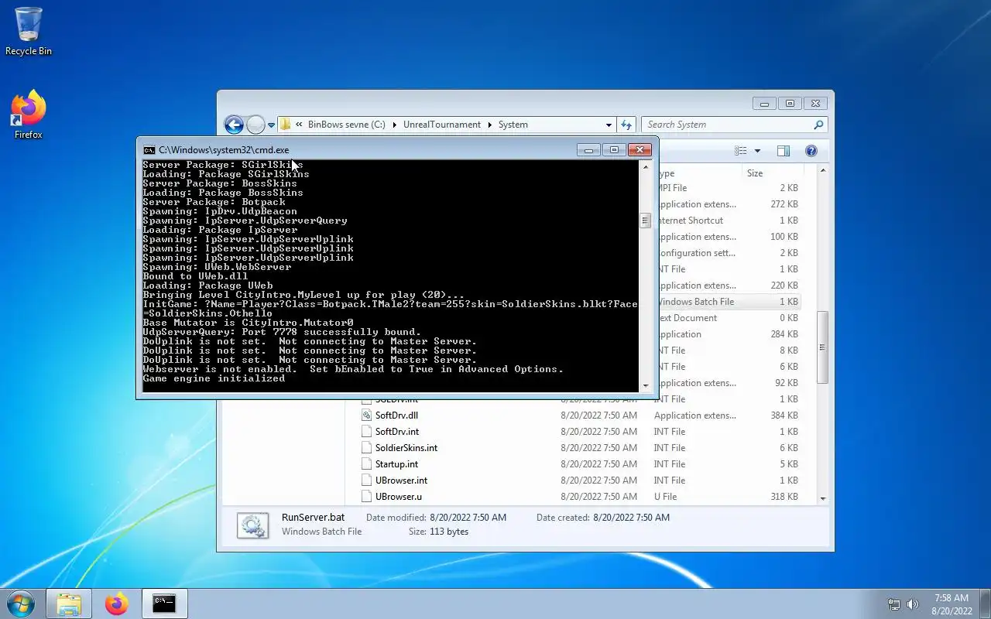Click the Date created value in details pane

(632, 518)
